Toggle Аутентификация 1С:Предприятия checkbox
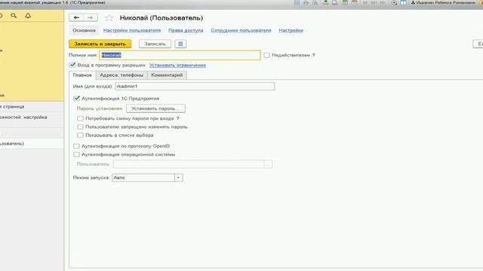Image resolution: width=483 pixels, height=271 pixels. click(76, 99)
